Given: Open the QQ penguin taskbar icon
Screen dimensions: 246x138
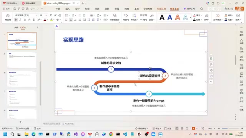Looking at the screenshot, I should pos(139,134).
